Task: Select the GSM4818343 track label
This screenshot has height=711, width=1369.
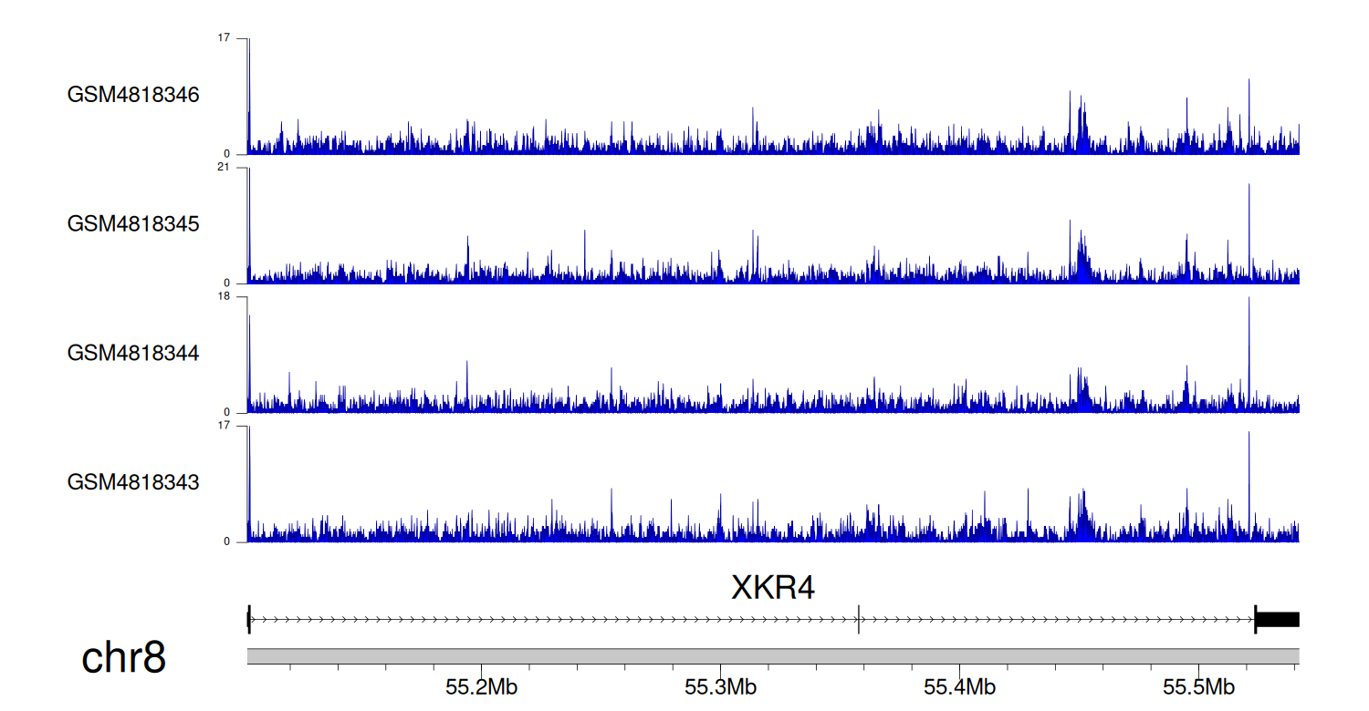Action: pyautogui.click(x=133, y=482)
